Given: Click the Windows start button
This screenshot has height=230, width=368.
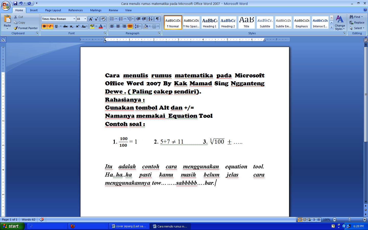Looking at the screenshot, I should click(12, 226).
